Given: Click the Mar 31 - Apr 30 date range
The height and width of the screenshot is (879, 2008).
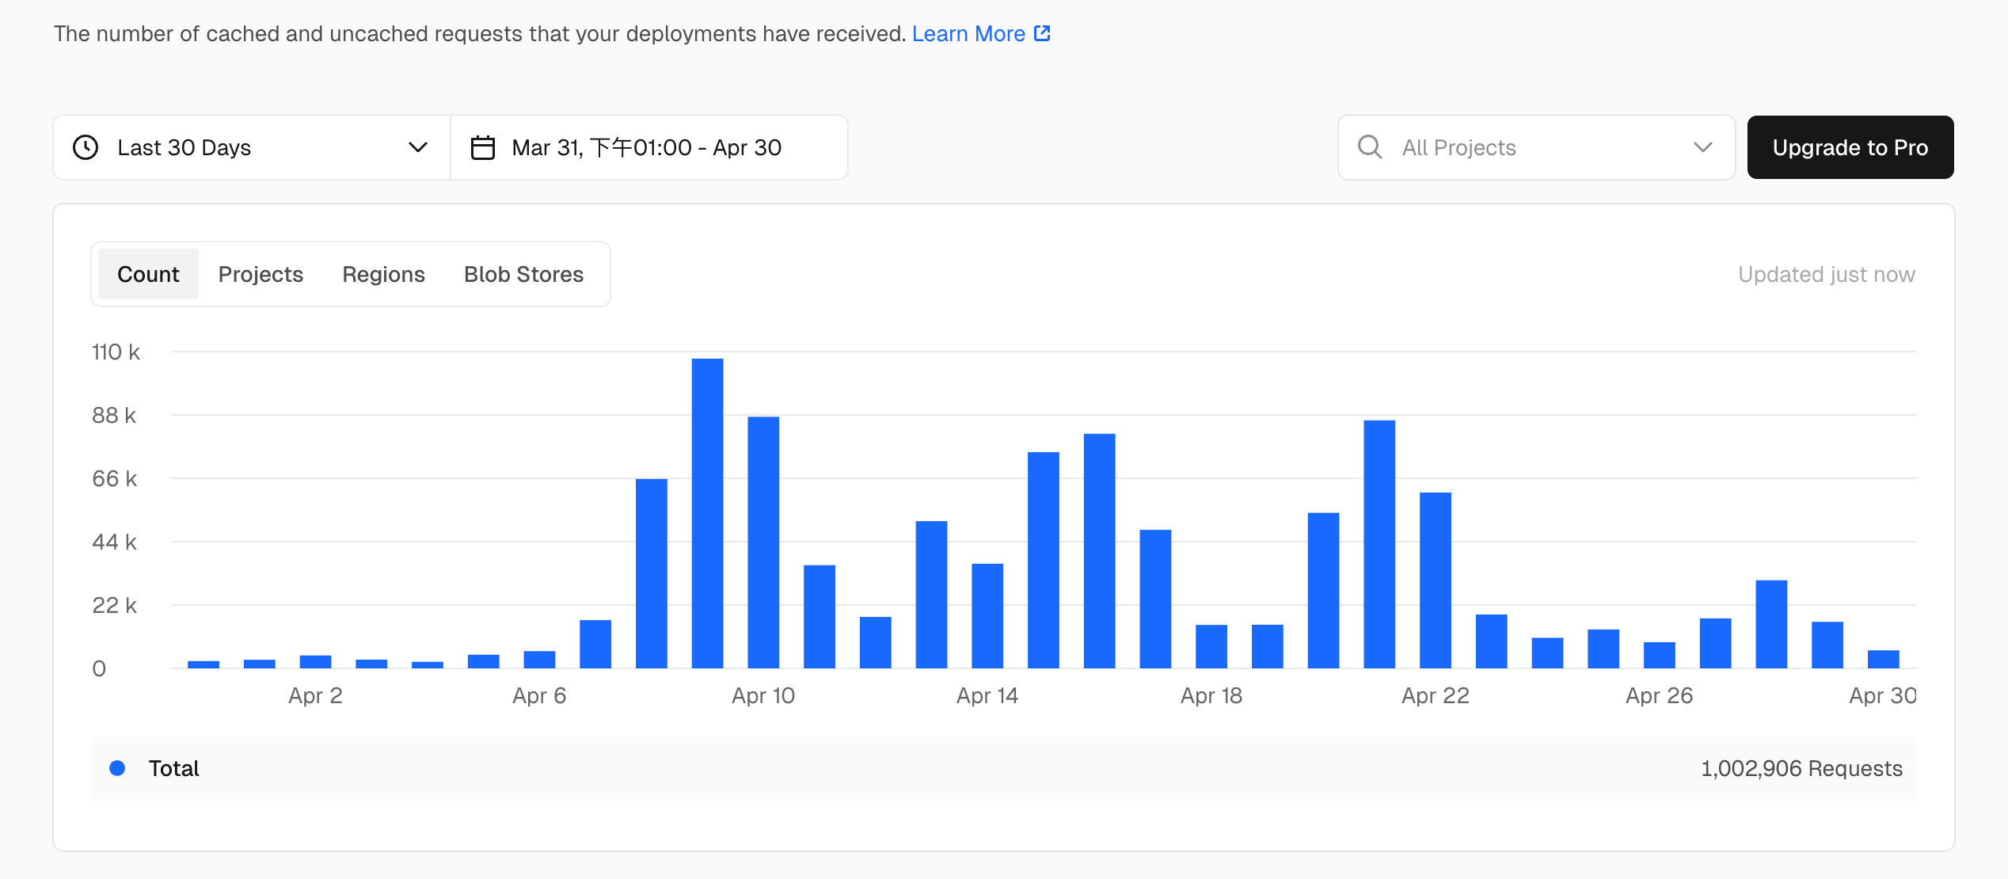Looking at the screenshot, I should [x=646, y=147].
